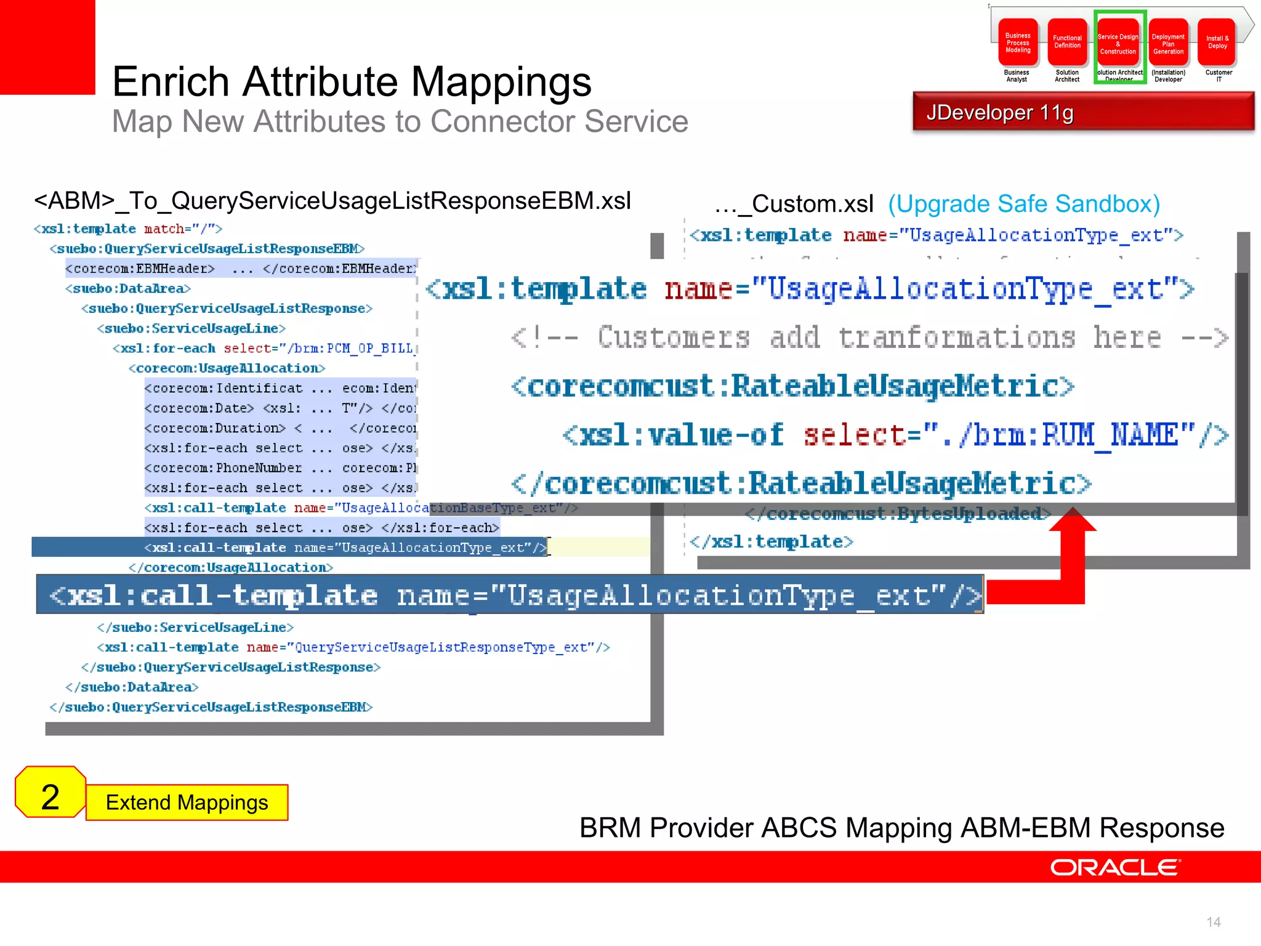The image size is (1261, 946).
Task: Click the small xsl:template name UsageAllocationType_ext line
Action: tap(937, 235)
